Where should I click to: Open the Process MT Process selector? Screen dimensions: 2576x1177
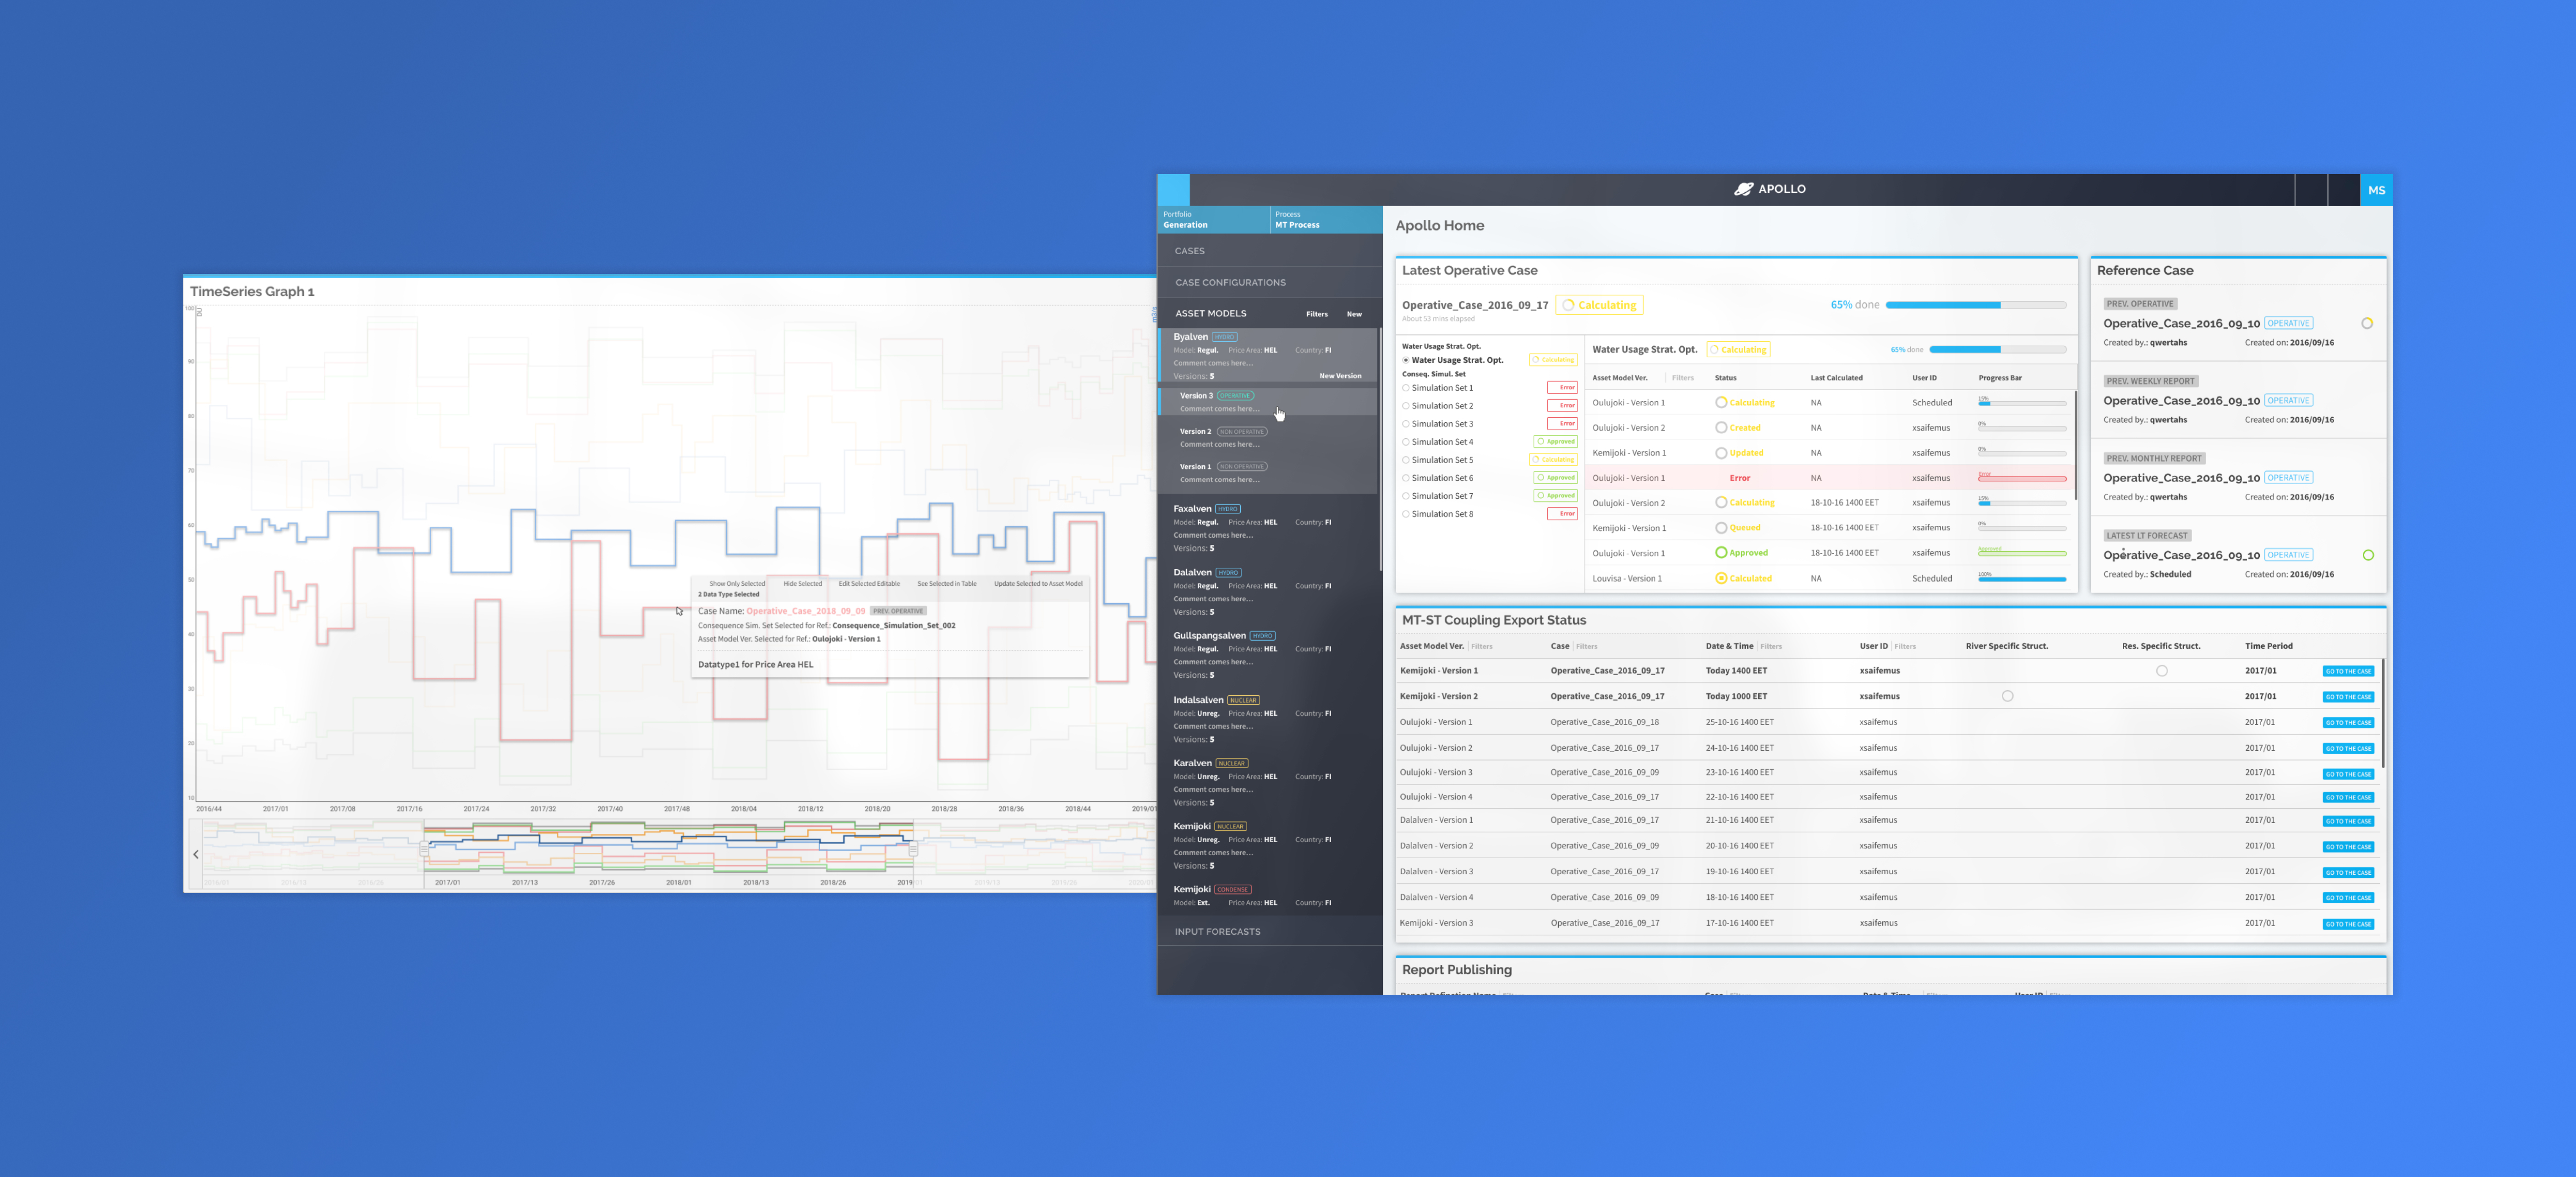tap(1326, 220)
